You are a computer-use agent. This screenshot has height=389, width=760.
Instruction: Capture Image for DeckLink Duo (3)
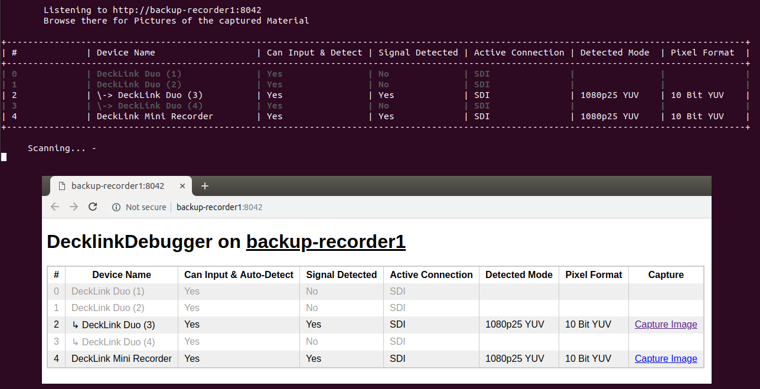pyautogui.click(x=666, y=324)
